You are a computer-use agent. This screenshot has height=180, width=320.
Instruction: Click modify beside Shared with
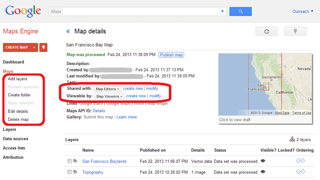[152, 88]
